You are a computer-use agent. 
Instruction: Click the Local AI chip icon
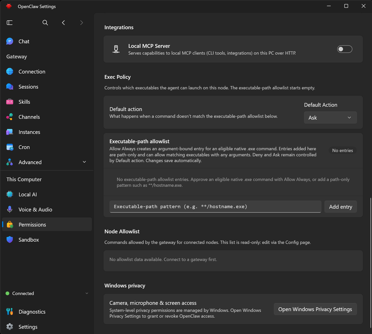(x=10, y=194)
